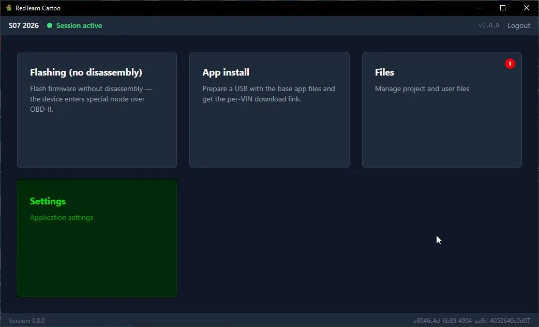Click the Application settings subtitle
This screenshot has height=327, width=539.
tap(62, 218)
